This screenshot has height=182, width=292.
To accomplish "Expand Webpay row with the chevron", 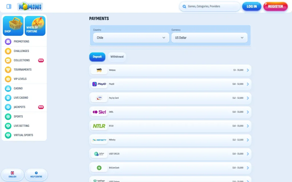I will click(248, 70).
